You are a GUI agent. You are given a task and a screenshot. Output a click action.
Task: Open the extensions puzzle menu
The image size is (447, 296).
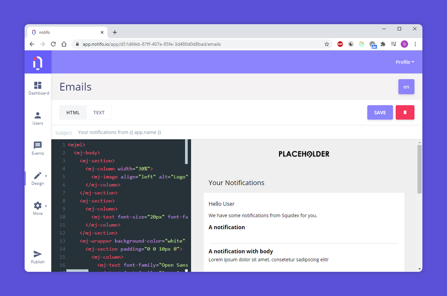click(x=383, y=44)
